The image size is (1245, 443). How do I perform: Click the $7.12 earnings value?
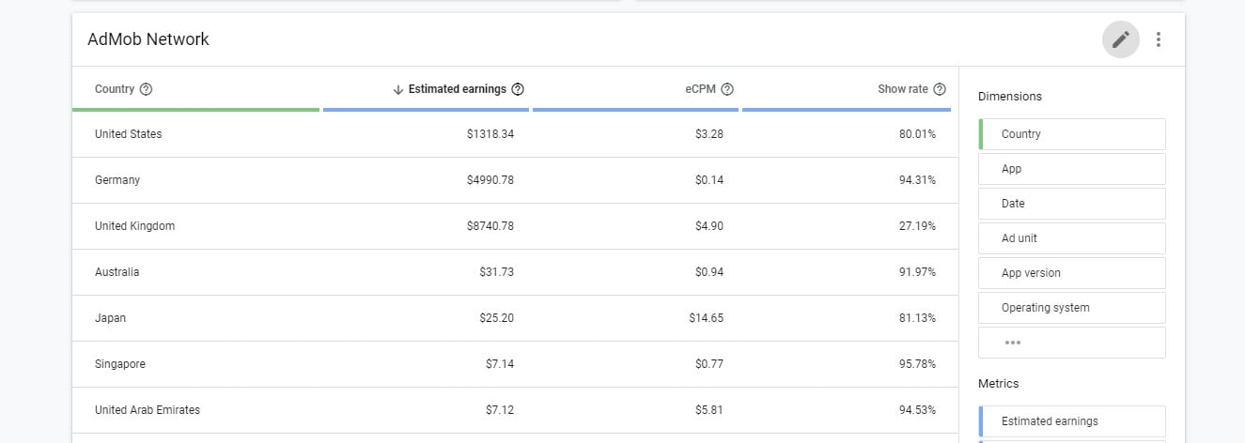(500, 410)
